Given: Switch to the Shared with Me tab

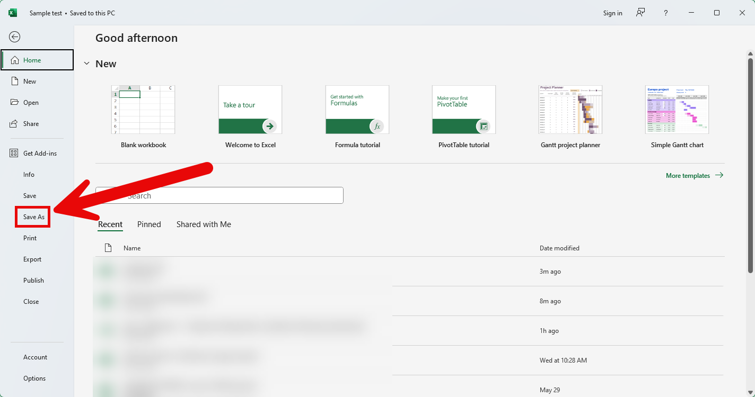Looking at the screenshot, I should click(x=204, y=224).
